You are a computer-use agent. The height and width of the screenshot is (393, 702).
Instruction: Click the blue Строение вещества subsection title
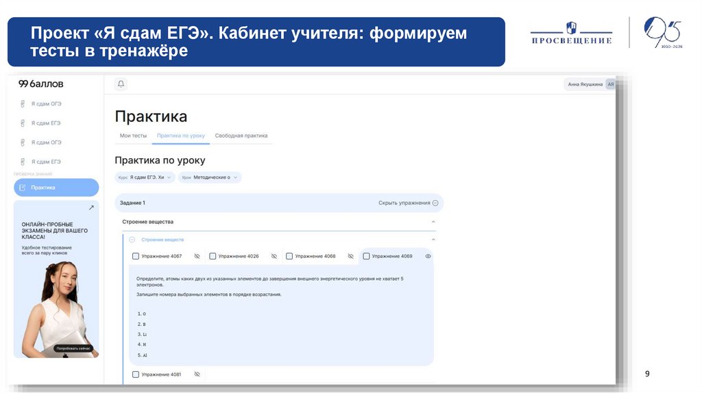point(162,240)
